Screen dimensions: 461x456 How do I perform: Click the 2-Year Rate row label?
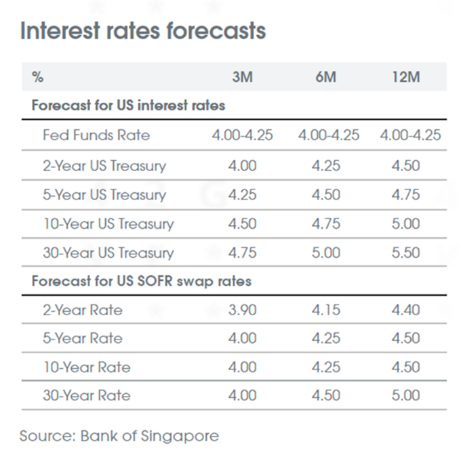point(82,311)
